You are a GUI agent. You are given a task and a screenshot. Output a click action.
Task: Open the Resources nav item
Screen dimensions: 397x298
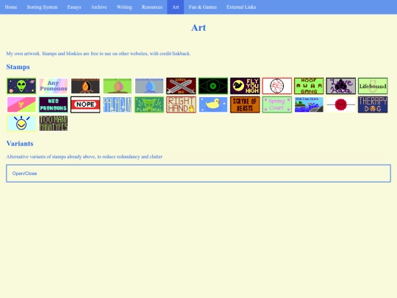coord(152,7)
